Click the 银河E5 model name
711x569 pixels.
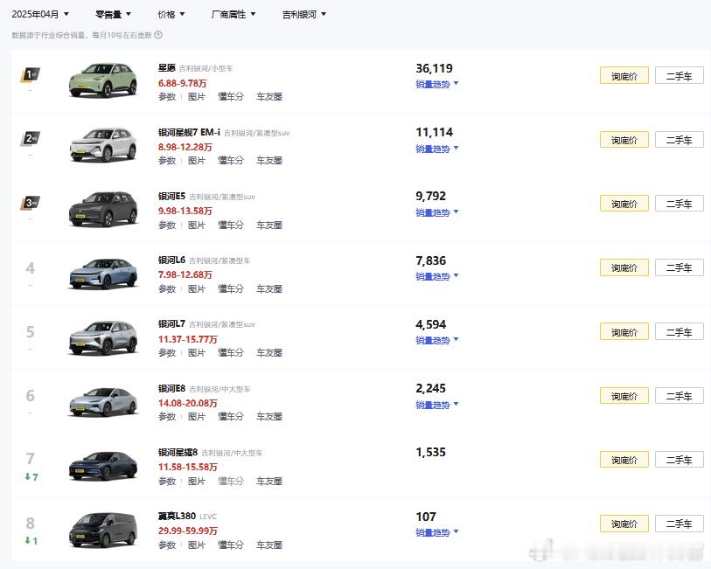point(171,196)
